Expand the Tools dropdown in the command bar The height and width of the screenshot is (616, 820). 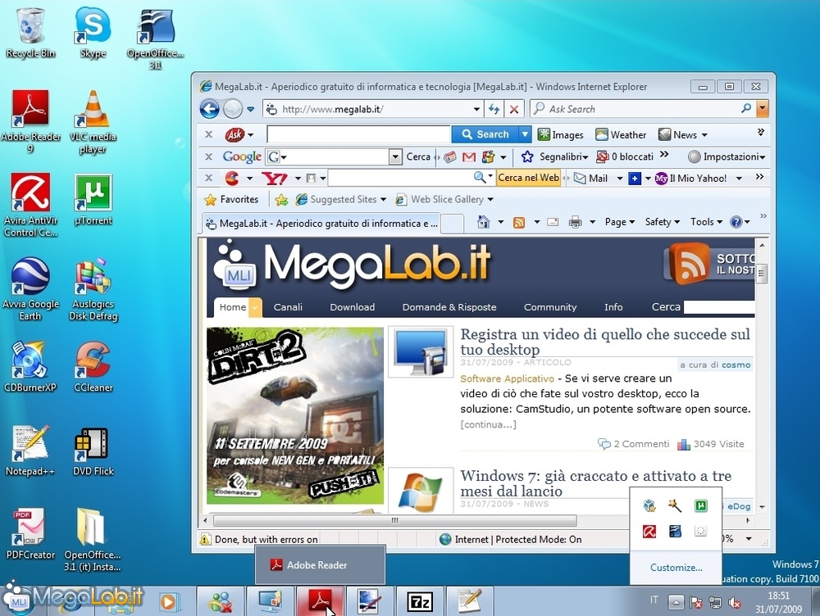click(705, 222)
